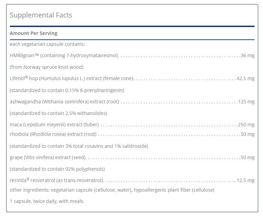Click the Supplemental Facts heading

[41, 15]
